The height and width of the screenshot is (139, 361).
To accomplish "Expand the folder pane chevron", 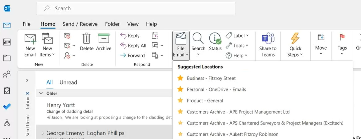I will 27,80.
